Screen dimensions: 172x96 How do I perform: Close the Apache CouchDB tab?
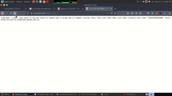coord(83,9)
